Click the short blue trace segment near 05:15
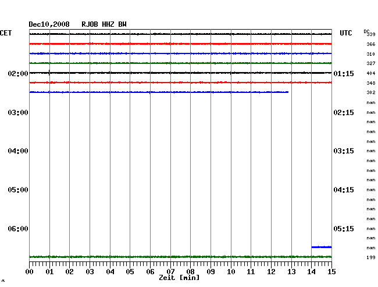This screenshot has height=287, width=378. coord(322,247)
